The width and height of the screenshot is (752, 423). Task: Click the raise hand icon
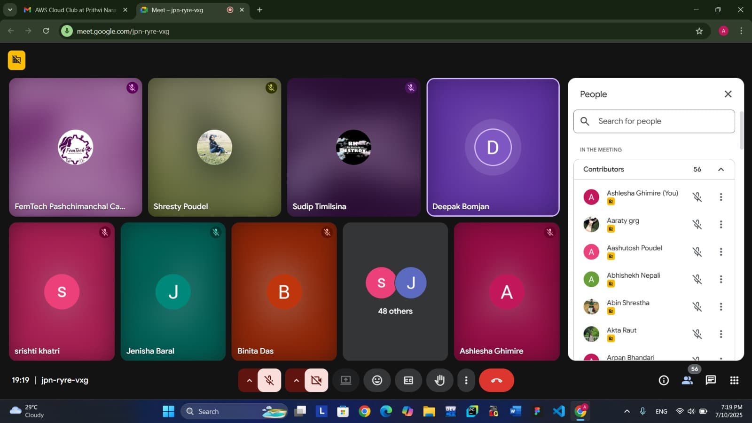439,380
